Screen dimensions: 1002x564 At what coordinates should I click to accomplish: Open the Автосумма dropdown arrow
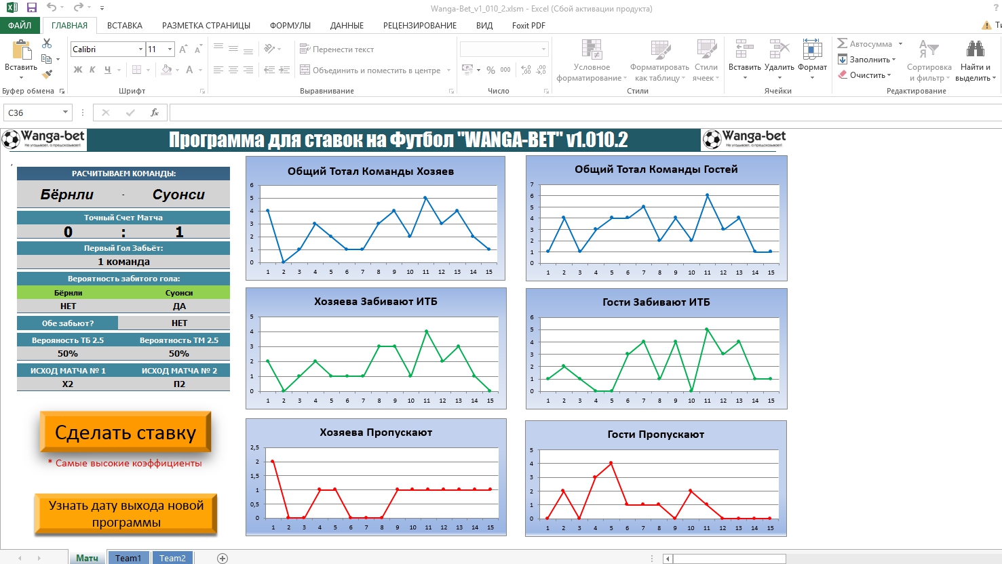coord(901,44)
